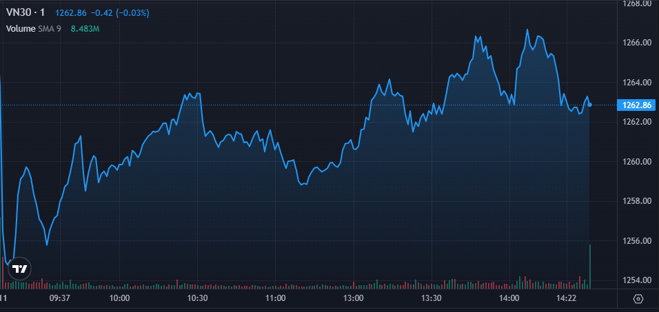Click the TradingView logo badge
This screenshot has width=659, height=312.
click(21, 269)
